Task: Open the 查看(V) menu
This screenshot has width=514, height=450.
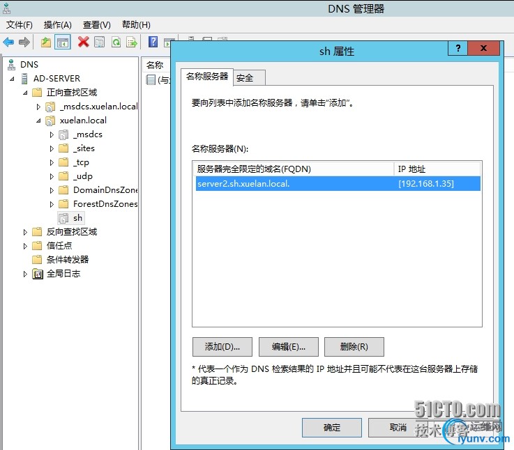Action: pyautogui.click(x=97, y=25)
